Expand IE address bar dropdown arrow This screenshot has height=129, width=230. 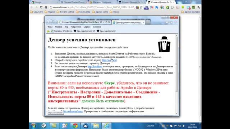pos(104,22)
